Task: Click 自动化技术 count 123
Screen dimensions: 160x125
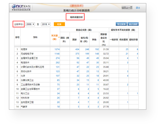Action: pos(58,71)
